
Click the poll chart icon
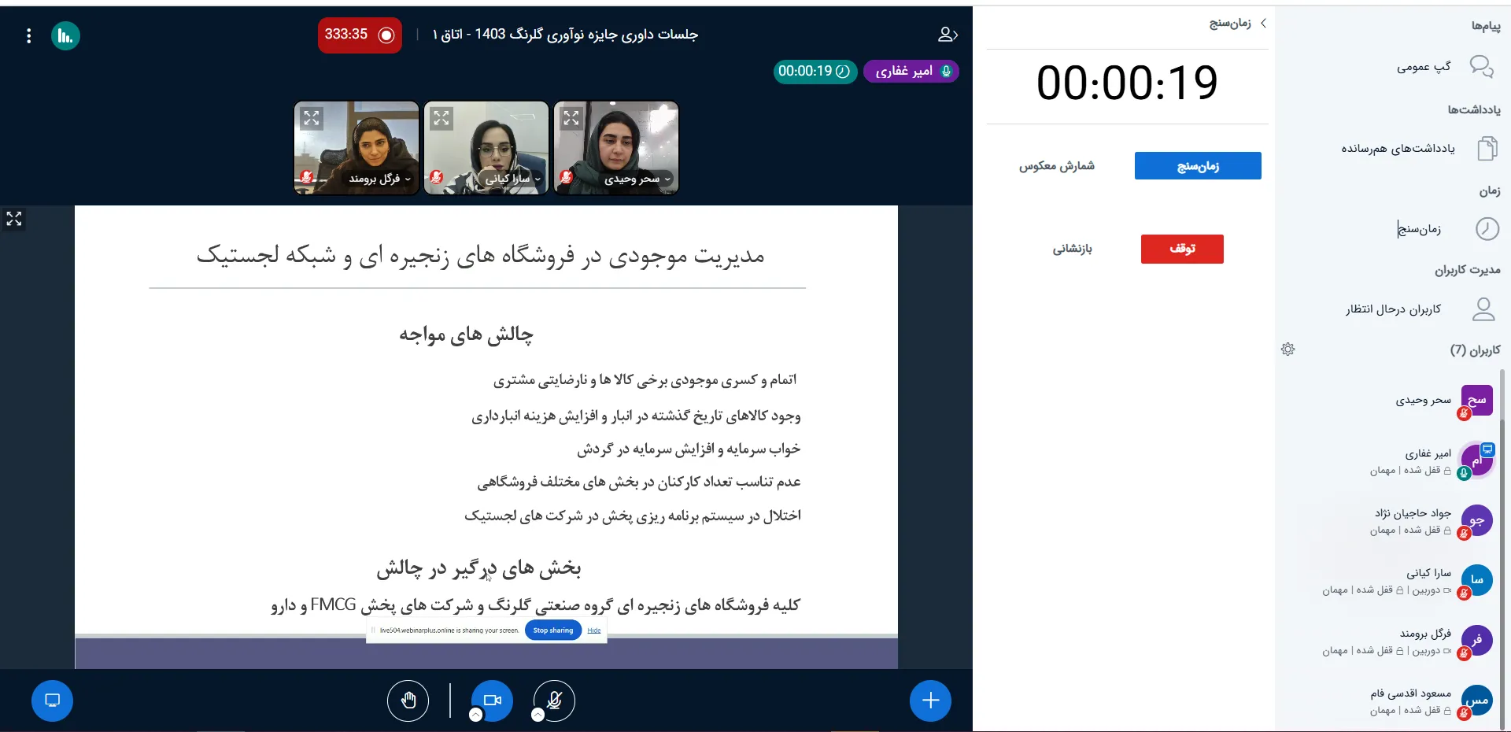[x=65, y=36]
